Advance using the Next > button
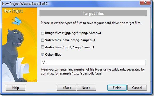 pos(86,88)
